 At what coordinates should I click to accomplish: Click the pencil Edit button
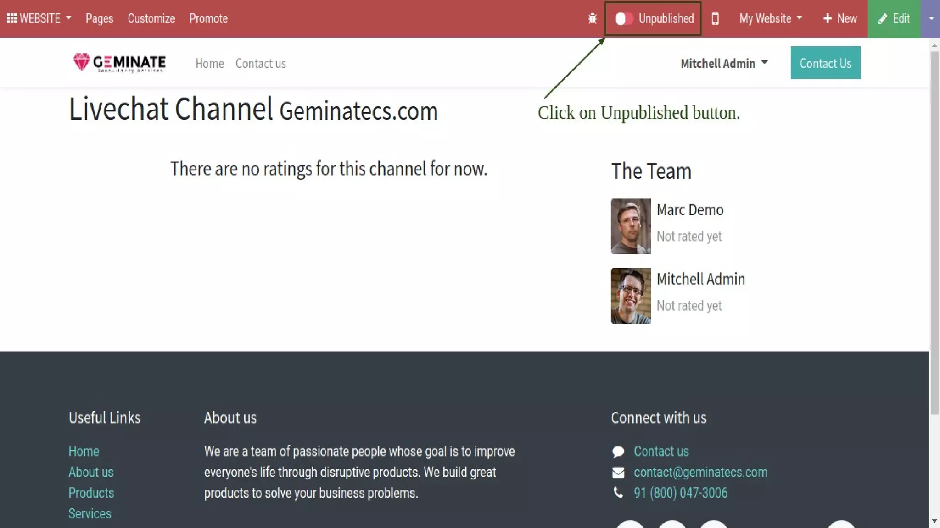point(894,19)
